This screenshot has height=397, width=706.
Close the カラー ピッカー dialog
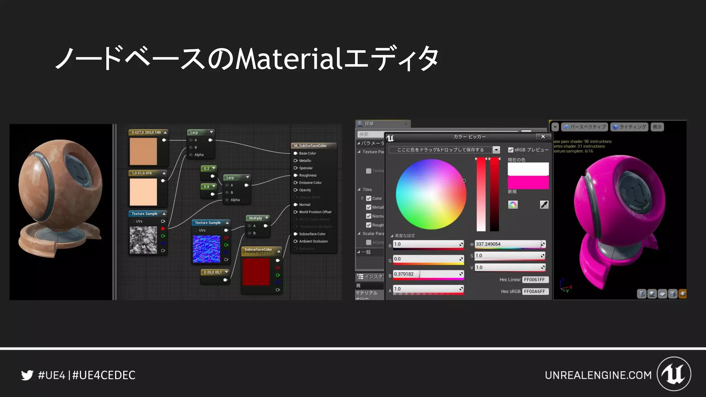(x=543, y=136)
